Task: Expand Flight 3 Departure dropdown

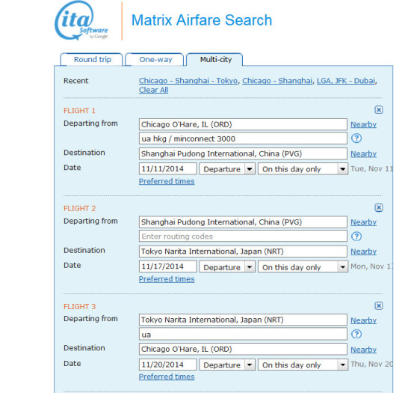Action: [227, 365]
